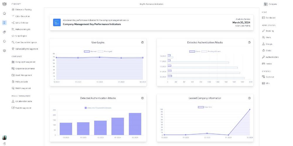293x146 pixels.
Task: Click the home icon in left rail
Action: 4,13
